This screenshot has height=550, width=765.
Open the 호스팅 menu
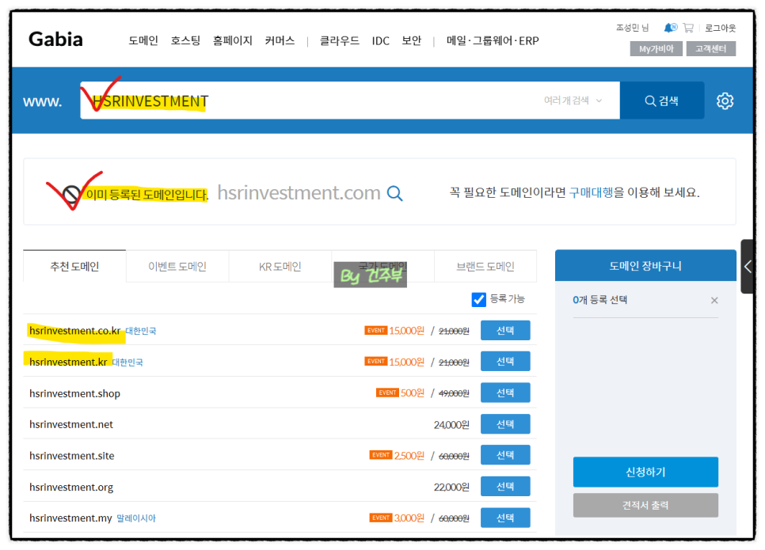coord(185,40)
